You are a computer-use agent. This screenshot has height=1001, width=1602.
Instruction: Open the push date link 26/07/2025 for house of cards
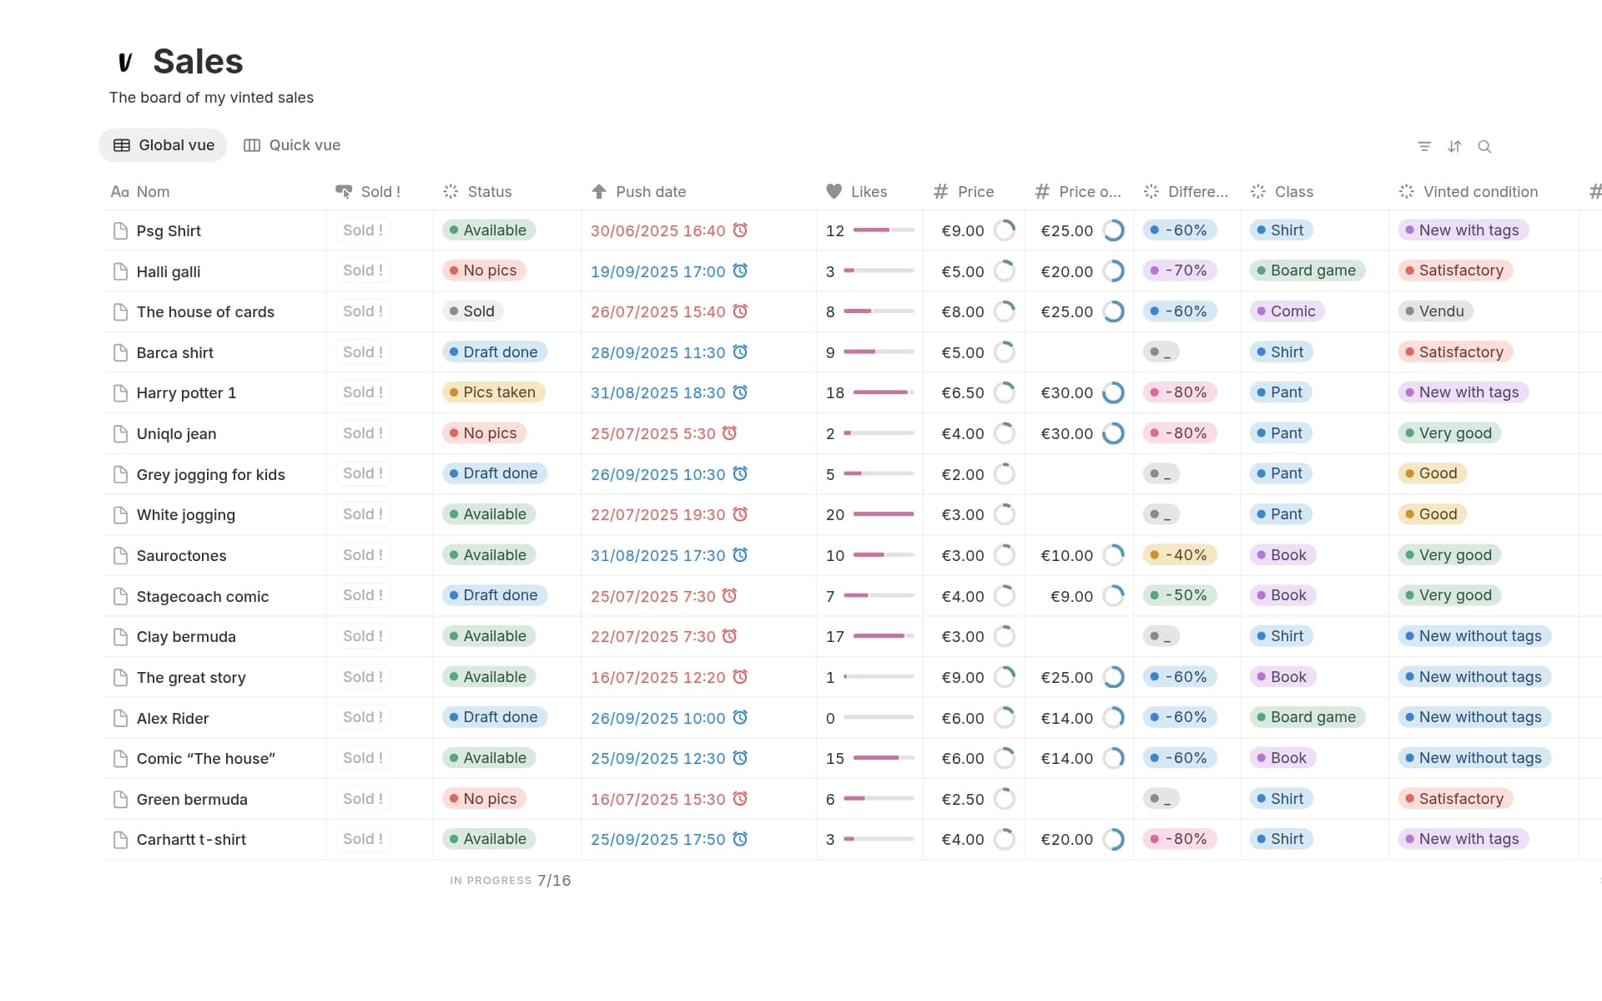point(657,311)
